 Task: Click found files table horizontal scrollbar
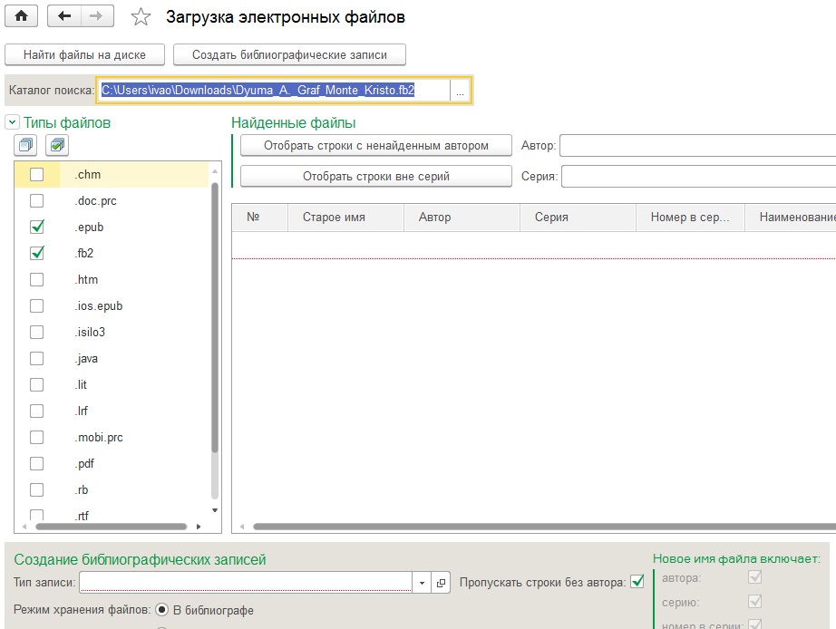point(544,527)
